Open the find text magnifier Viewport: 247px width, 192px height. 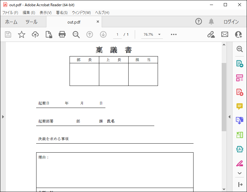pos(76,34)
